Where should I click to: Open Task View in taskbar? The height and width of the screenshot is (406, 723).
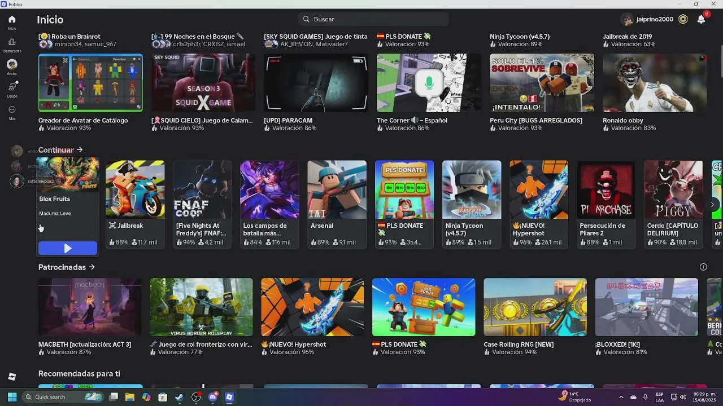point(114,397)
